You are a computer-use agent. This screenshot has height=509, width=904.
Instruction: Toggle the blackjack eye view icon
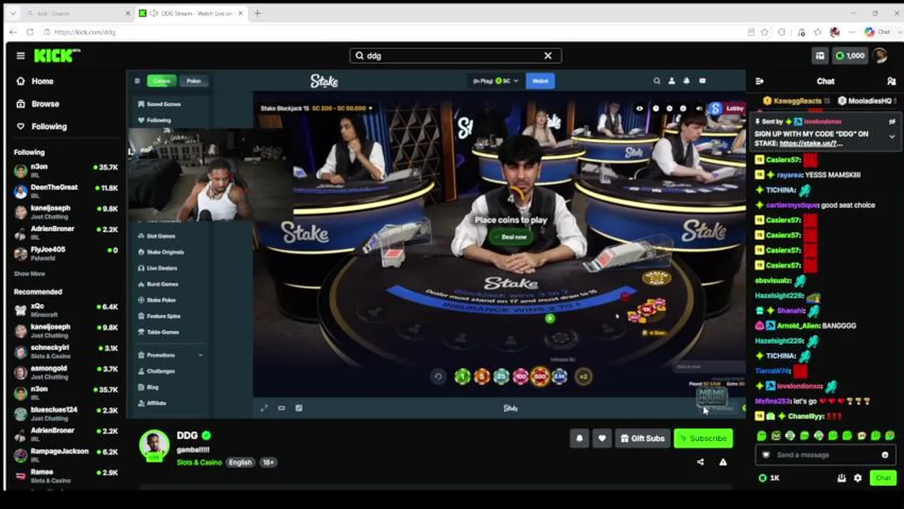[639, 109]
